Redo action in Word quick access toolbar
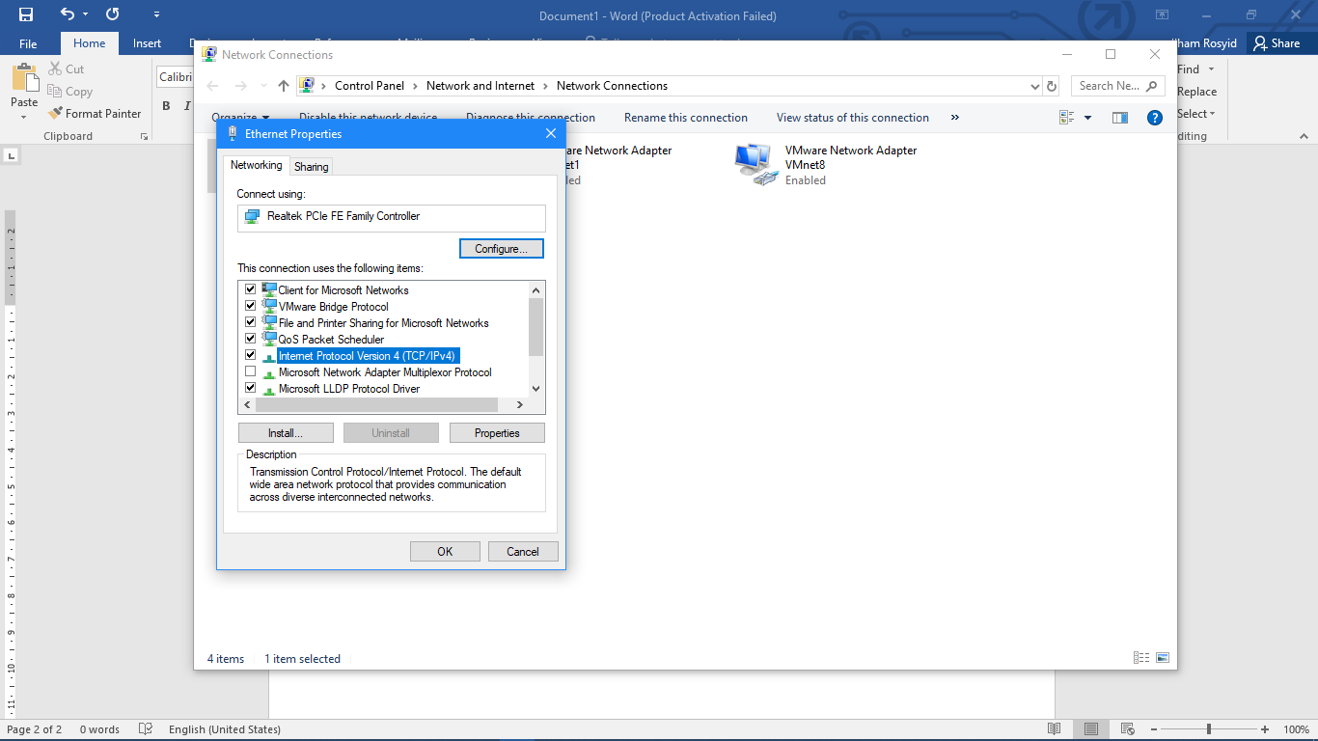 pos(112,14)
